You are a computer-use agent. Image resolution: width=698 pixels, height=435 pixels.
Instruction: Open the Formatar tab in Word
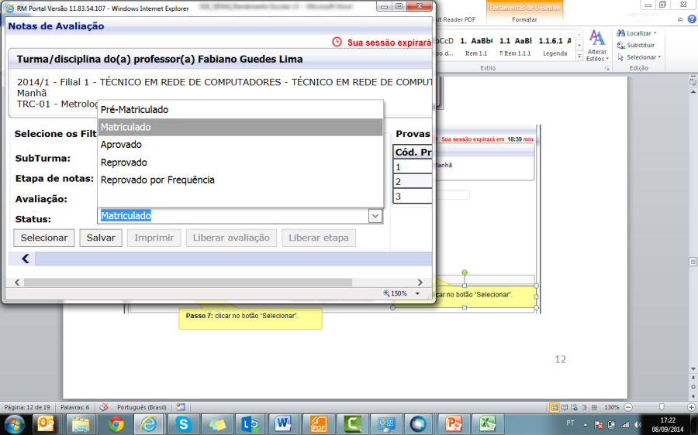click(x=524, y=19)
